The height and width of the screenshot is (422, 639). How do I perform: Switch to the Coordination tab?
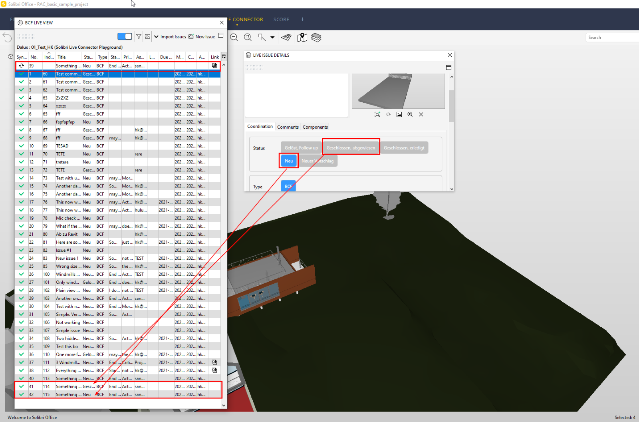click(260, 126)
